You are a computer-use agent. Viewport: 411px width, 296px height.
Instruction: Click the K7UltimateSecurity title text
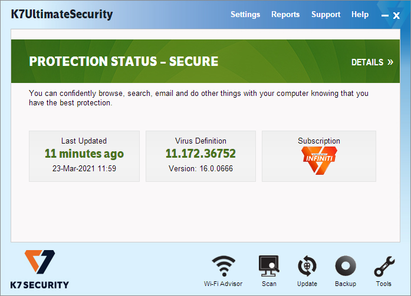62,14
